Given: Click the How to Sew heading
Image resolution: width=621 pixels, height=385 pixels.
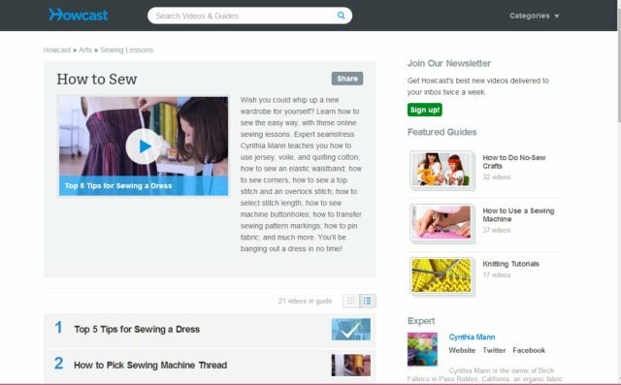Looking at the screenshot, I should (97, 80).
